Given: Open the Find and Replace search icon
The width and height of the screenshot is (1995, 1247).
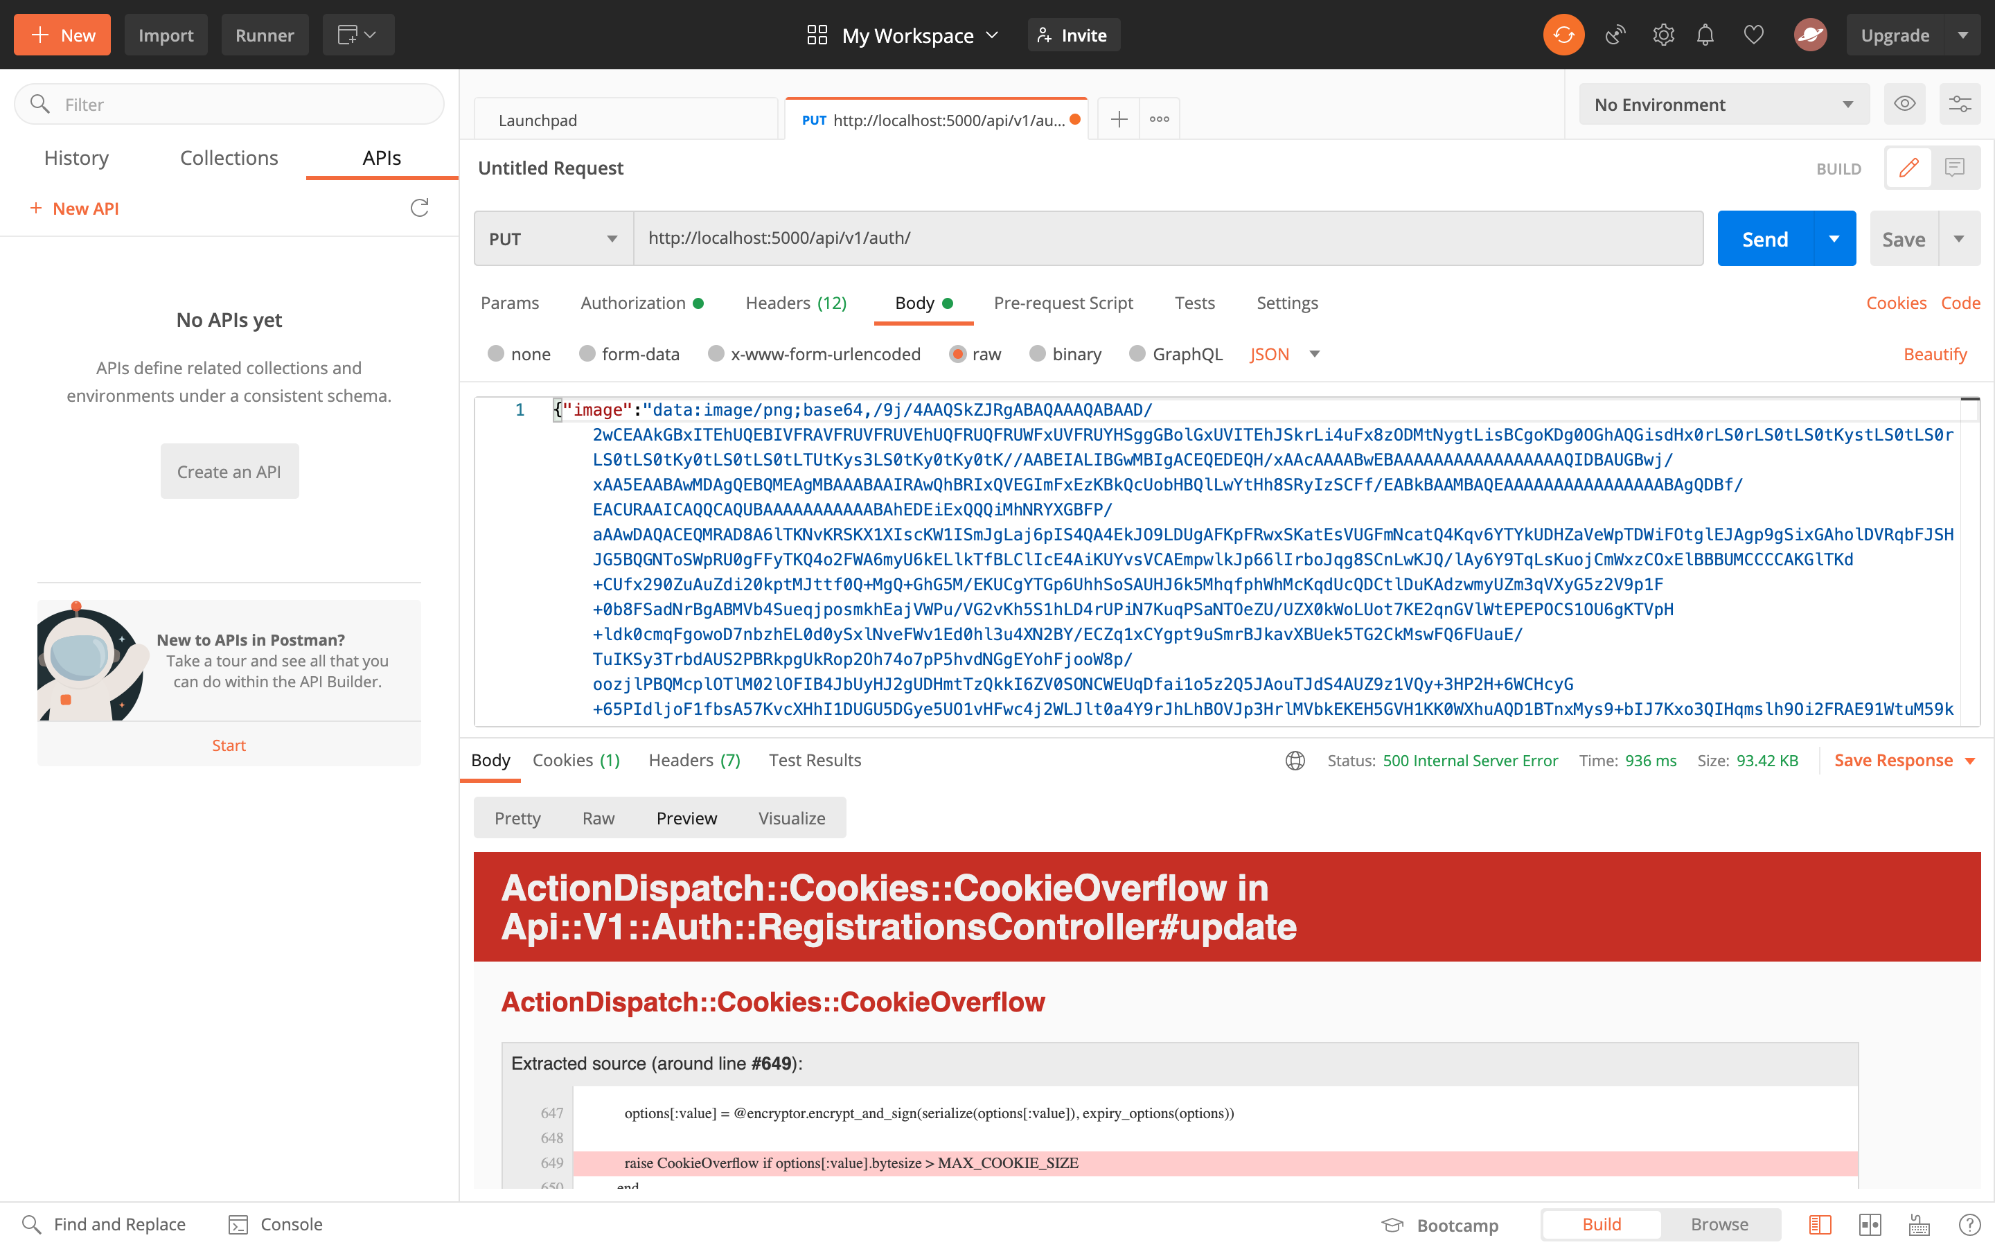Looking at the screenshot, I should click(x=31, y=1224).
